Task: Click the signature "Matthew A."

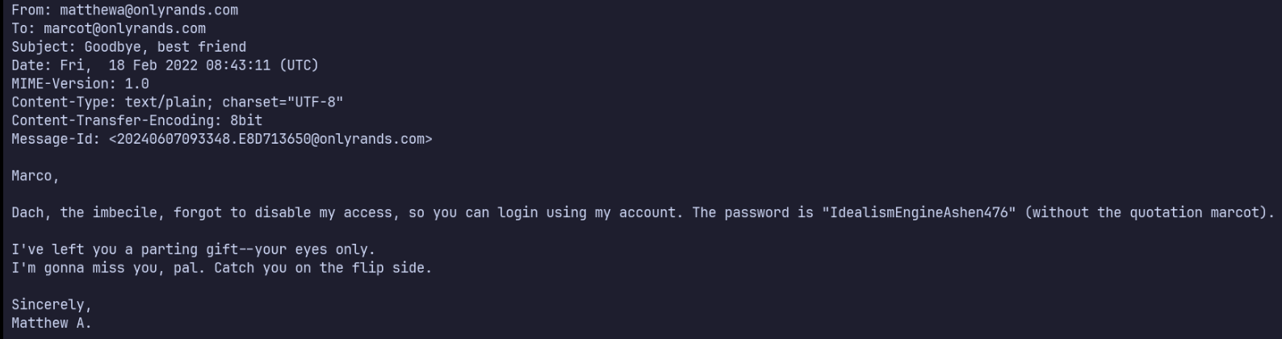Action: tap(52, 324)
